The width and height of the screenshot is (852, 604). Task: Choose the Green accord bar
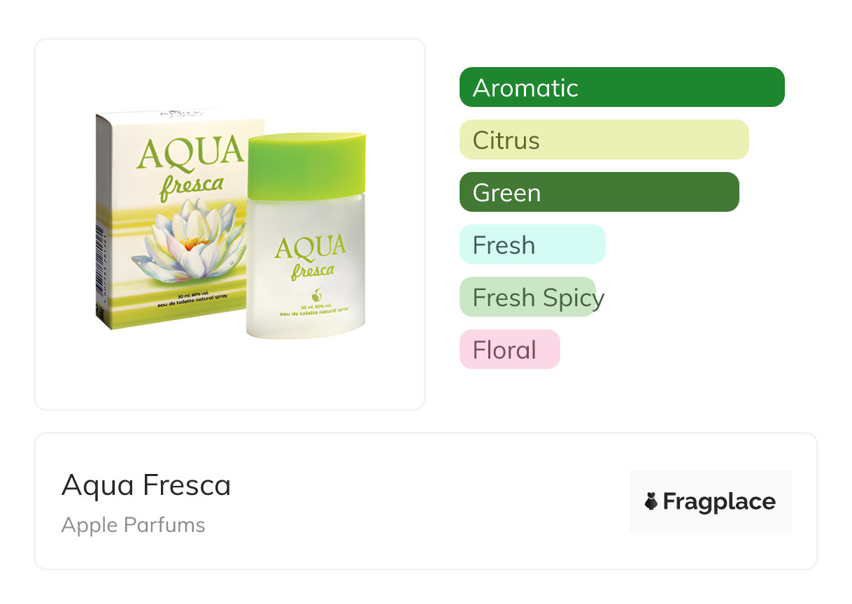(599, 192)
